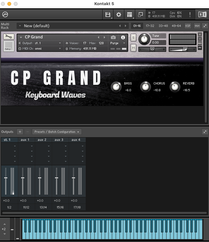Click the exclamation panic button
Screen dimensions: 209x242
[190, 14]
